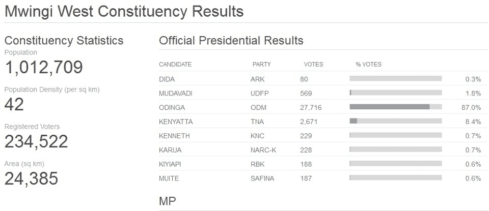Click the Official Presidential Results heading
The image size is (489, 211).
point(231,41)
